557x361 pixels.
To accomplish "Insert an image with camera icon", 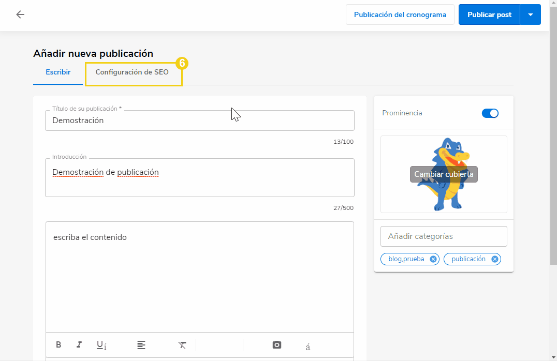I will (277, 344).
